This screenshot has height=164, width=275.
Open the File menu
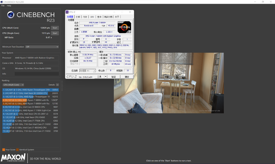3,6
